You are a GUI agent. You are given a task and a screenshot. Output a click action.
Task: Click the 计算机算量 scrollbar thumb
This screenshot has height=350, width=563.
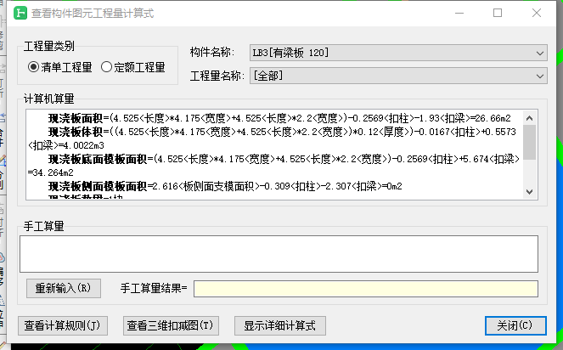coord(529,142)
